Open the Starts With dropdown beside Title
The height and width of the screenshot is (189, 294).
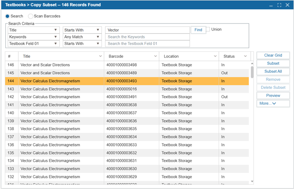point(82,30)
